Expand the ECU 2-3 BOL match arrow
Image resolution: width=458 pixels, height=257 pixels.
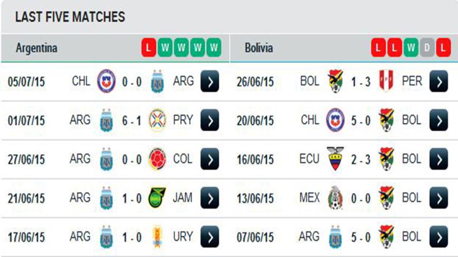(x=438, y=159)
